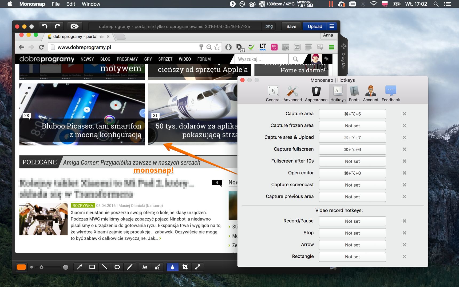The height and width of the screenshot is (287, 459).
Task: Set the Capture screencast hotkey field
Action: coord(352,185)
